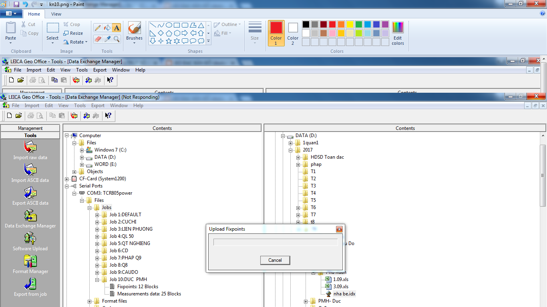Collapse the 2017 folder in the right tree
Viewport: 547px width, 307px height.
(290, 150)
